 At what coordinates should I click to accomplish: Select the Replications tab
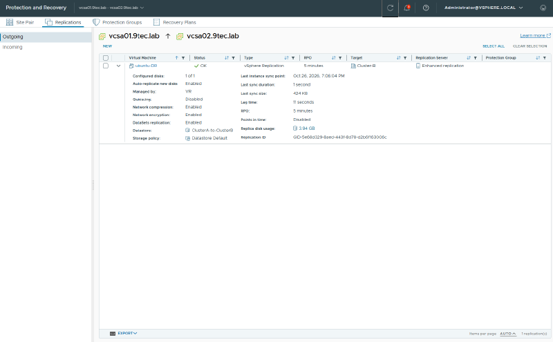click(x=63, y=22)
